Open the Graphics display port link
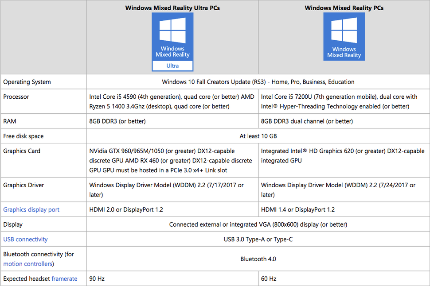Screen dimensions: 430x286 click(31, 209)
